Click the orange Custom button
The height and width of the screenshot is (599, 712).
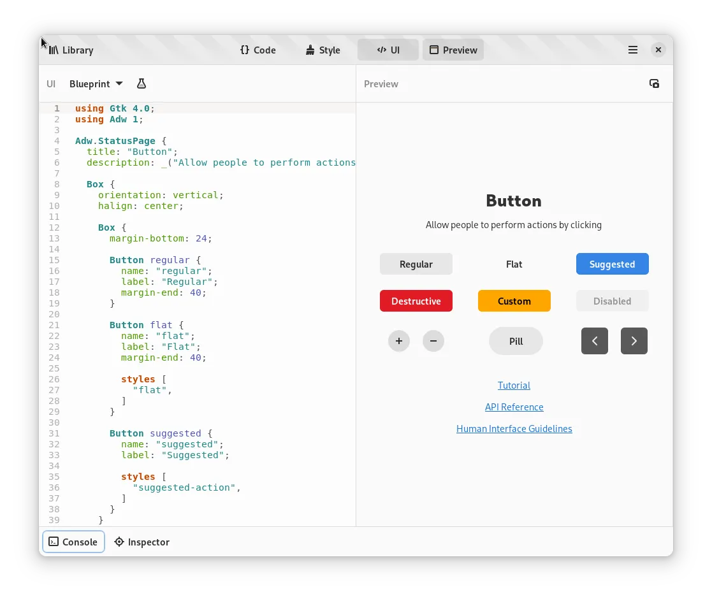click(x=514, y=301)
